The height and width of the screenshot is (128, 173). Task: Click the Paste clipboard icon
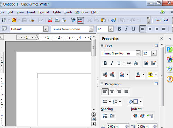point(103,20)
